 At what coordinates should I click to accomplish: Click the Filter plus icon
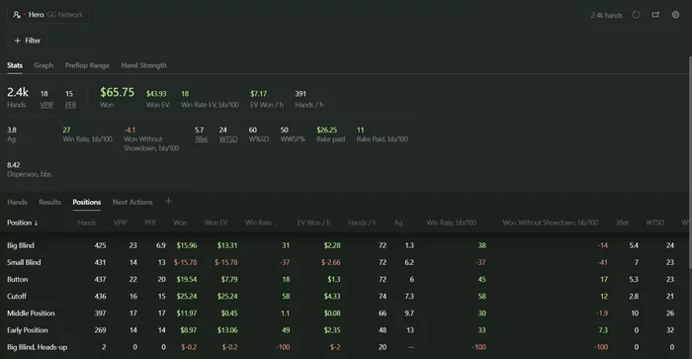pos(17,41)
